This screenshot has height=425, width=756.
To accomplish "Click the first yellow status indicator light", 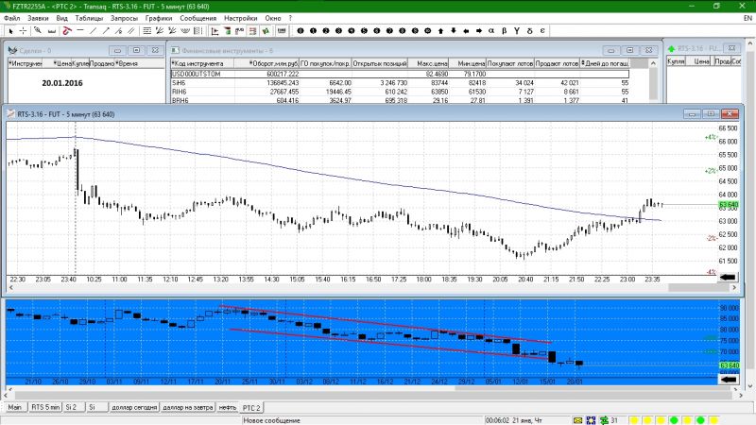I will click(634, 420).
